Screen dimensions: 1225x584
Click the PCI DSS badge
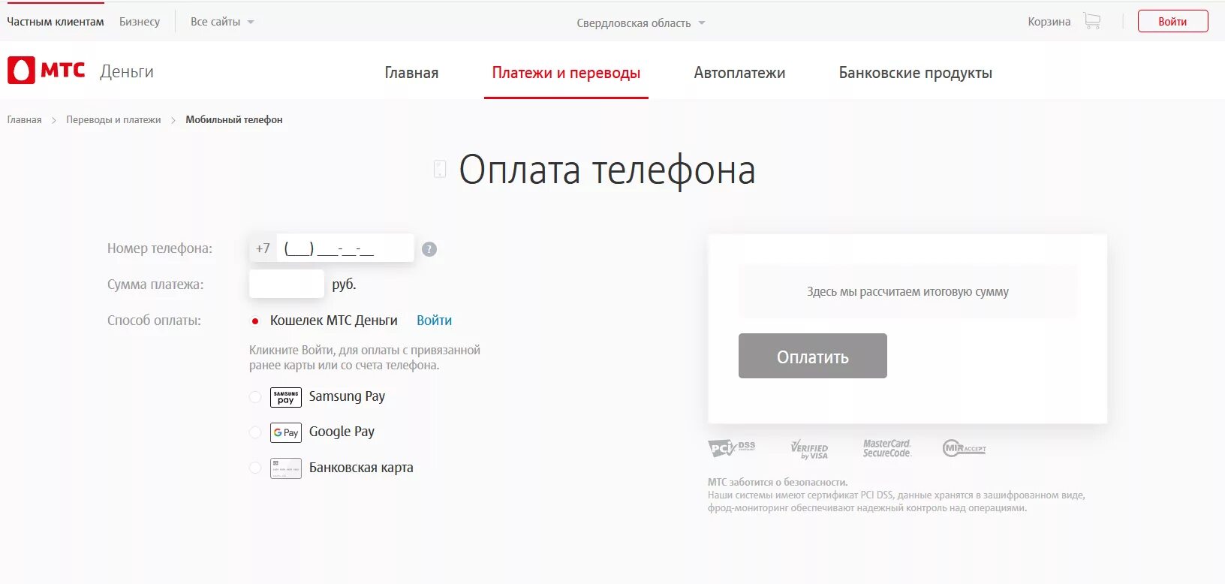pos(732,448)
